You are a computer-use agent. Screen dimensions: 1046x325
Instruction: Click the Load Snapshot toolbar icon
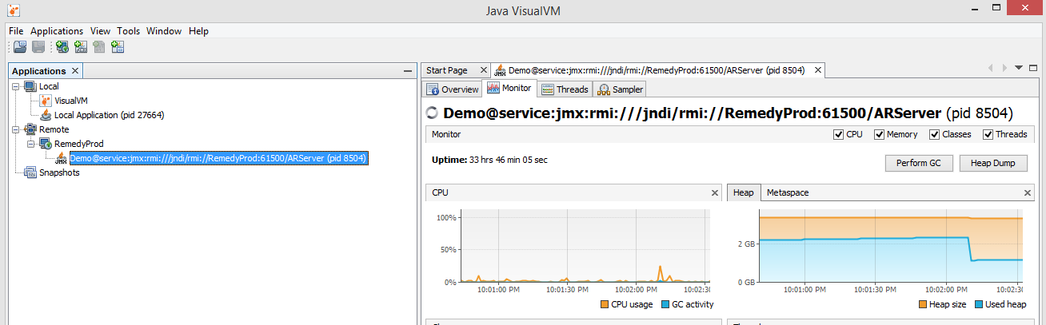pyautogui.click(x=20, y=47)
